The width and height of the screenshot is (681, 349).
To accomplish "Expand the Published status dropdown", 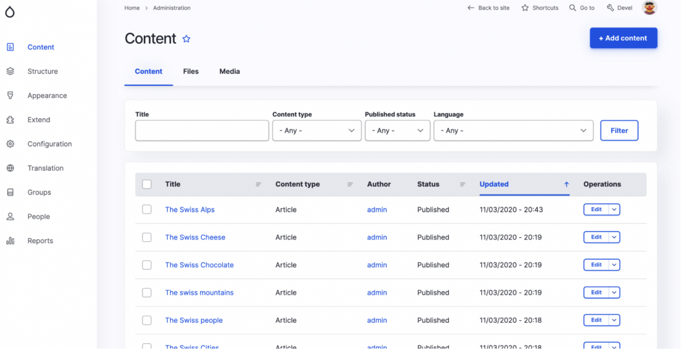I will 397,130.
